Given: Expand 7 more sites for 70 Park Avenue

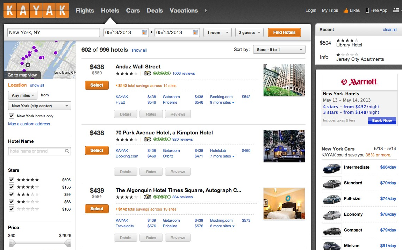Looking at the screenshot, I should [222, 156].
